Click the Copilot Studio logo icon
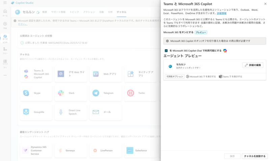The image size is (270, 161). (12, 3)
